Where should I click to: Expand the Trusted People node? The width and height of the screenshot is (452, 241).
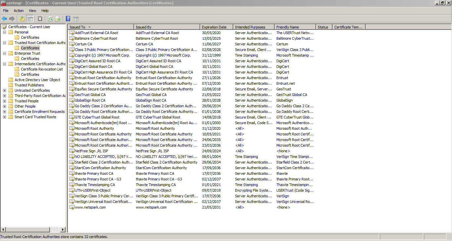click(x=4, y=101)
